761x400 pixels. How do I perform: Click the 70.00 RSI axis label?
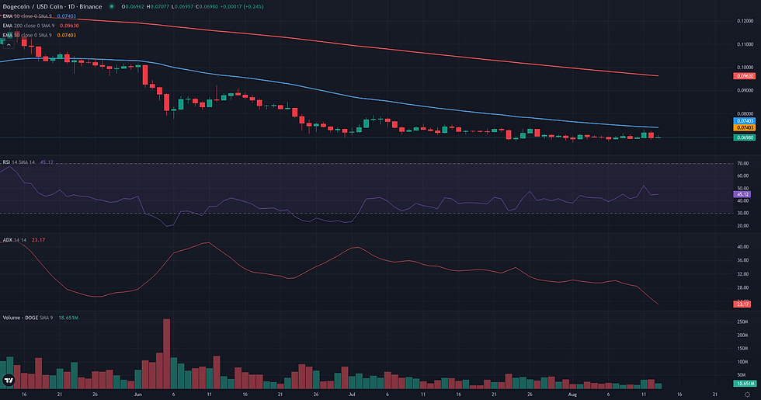tap(742, 164)
